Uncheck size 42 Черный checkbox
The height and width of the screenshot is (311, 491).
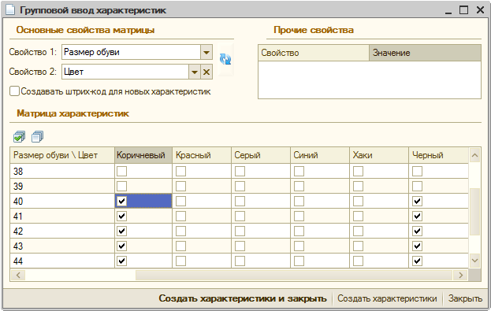[x=417, y=231]
